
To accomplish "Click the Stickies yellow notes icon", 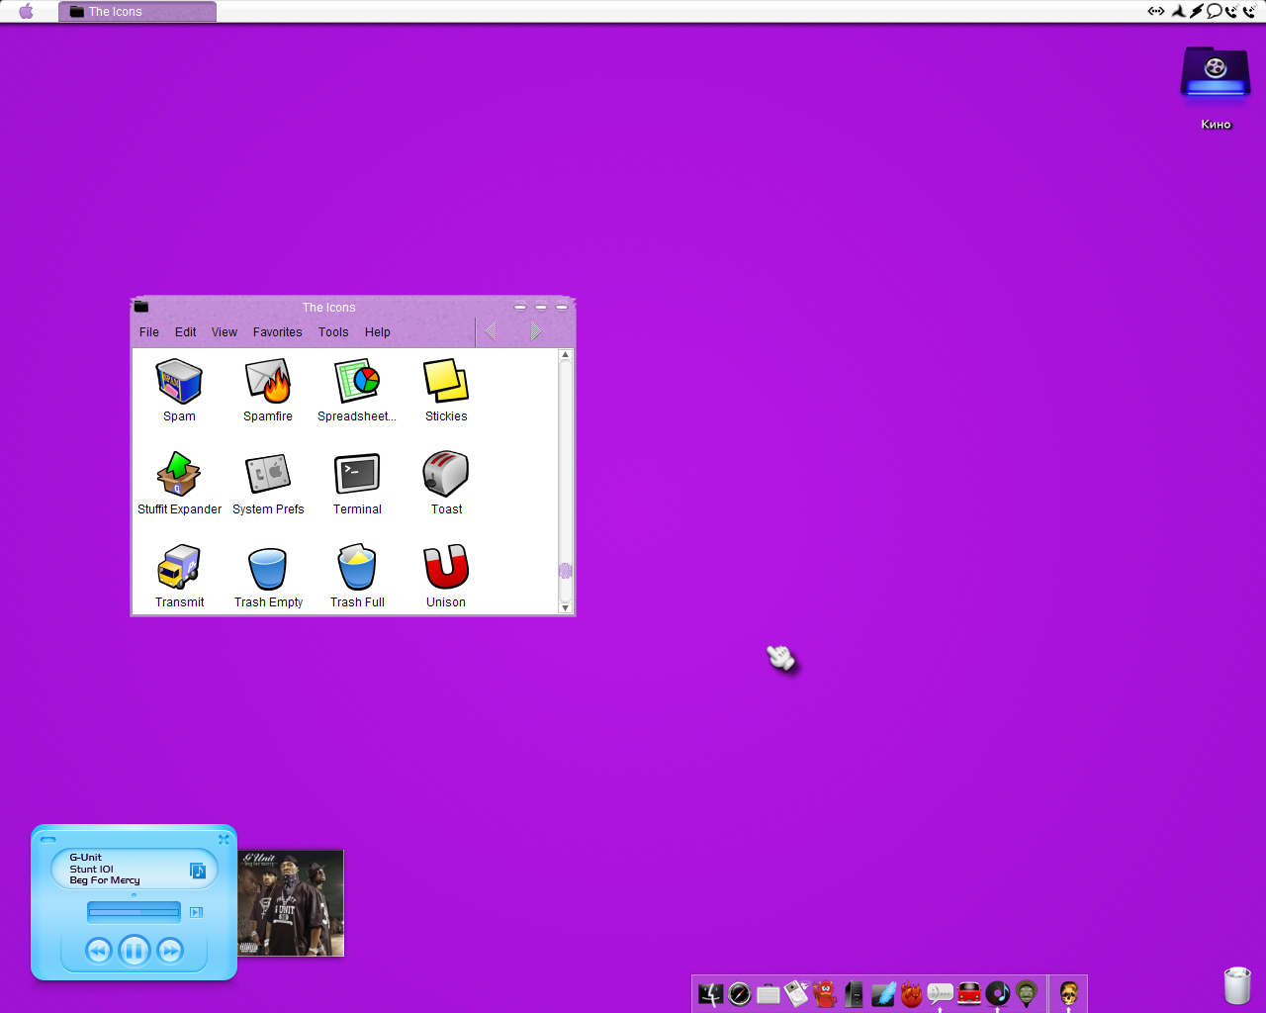I will tap(446, 382).
